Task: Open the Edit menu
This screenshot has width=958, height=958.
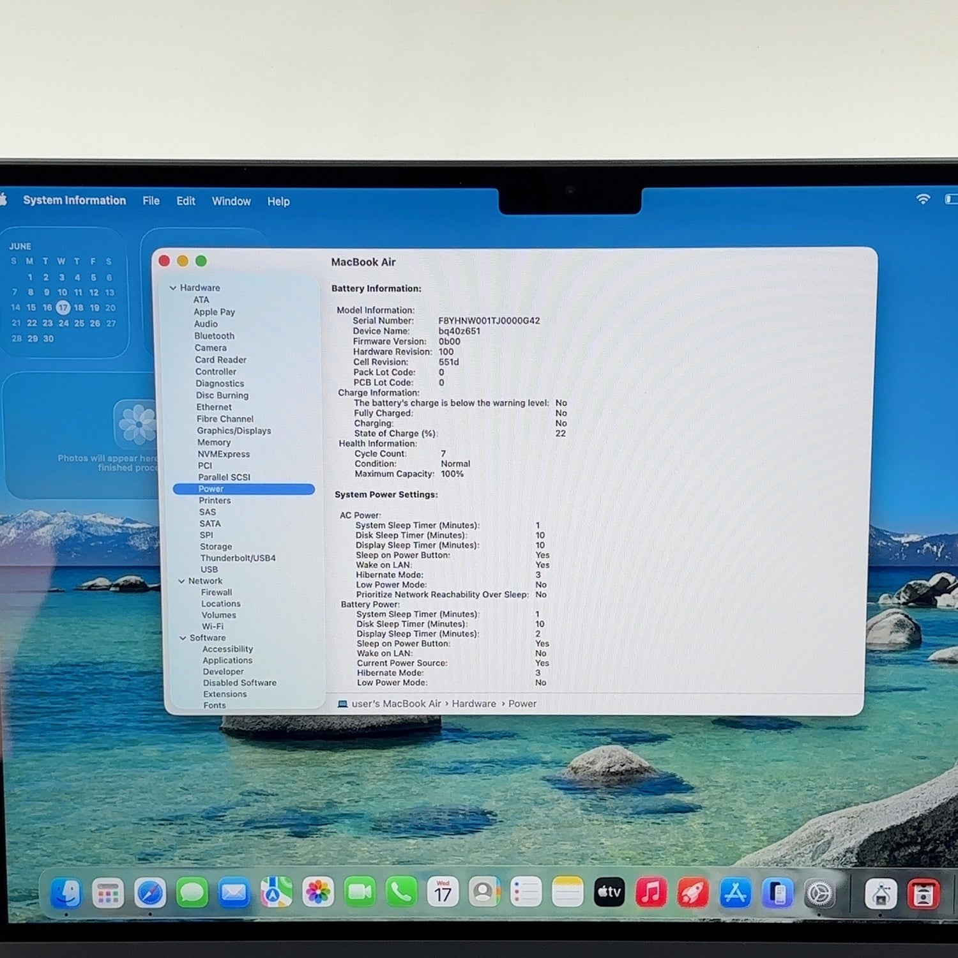Action: tap(186, 201)
